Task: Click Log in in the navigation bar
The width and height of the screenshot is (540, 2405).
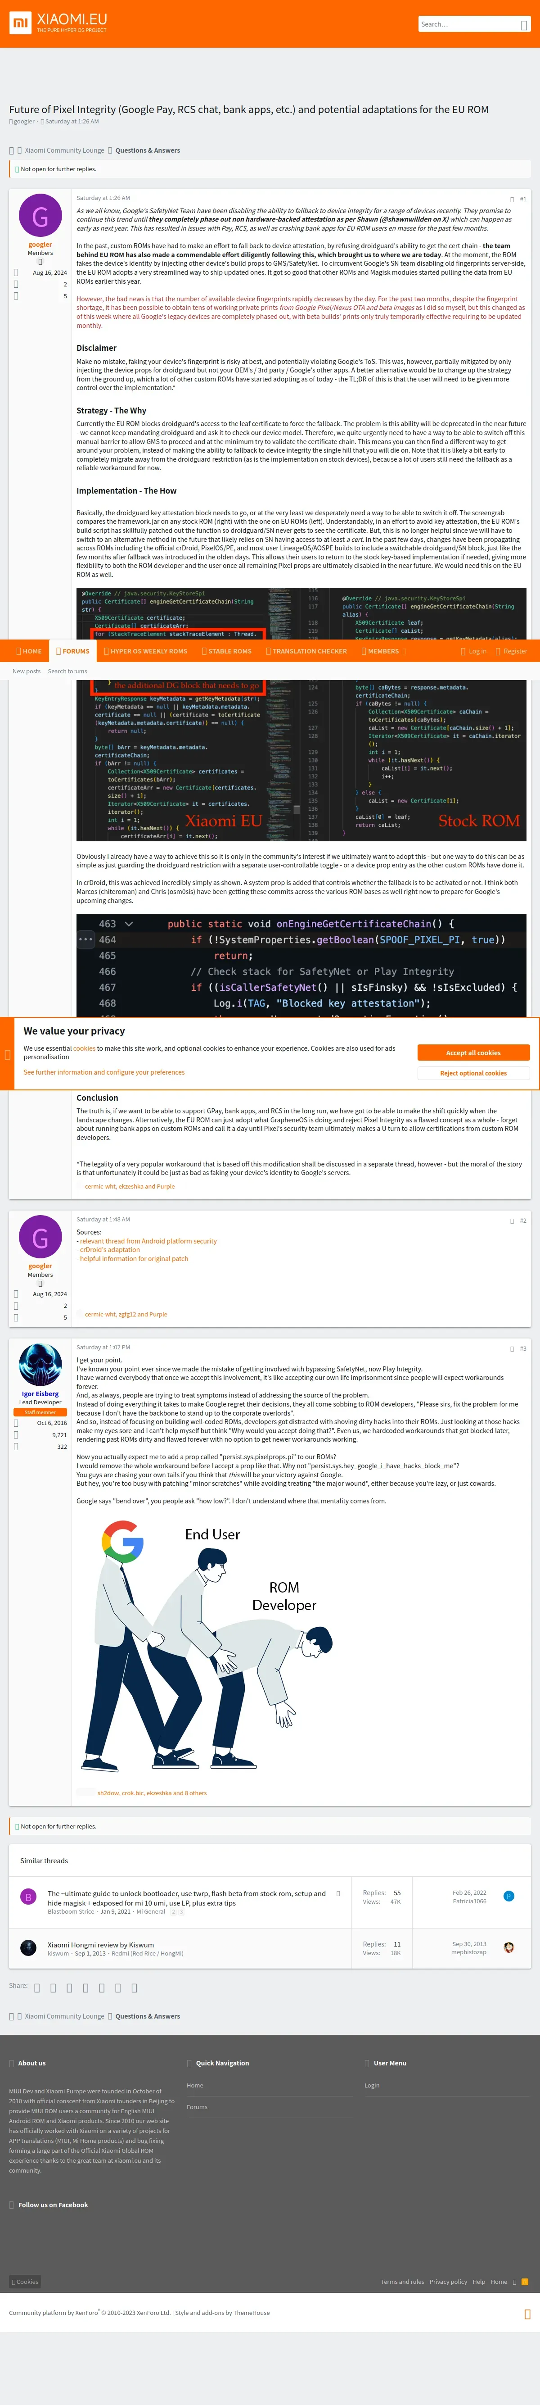Action: 473,651
